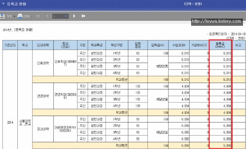Select the 건설환경공학부(0003265) department cell
The width and height of the screenshot is (246, 149).
click(65, 129)
